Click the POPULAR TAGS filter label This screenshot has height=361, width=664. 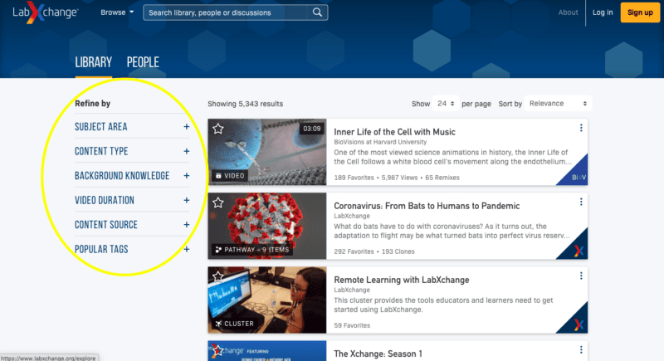[x=101, y=249]
